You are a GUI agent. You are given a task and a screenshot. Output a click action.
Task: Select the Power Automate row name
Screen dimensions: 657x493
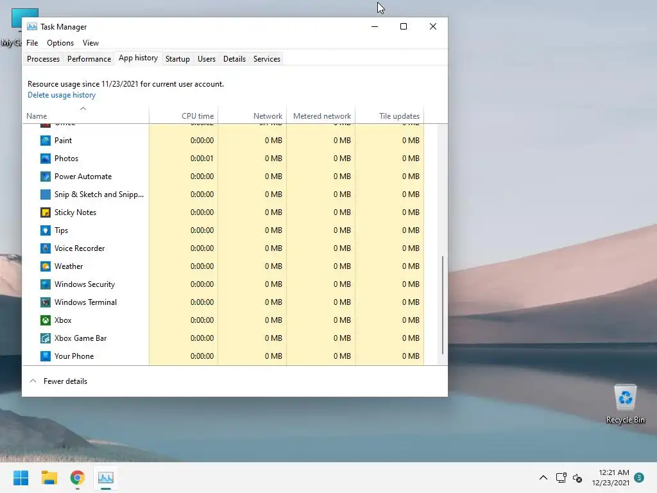[x=83, y=177]
